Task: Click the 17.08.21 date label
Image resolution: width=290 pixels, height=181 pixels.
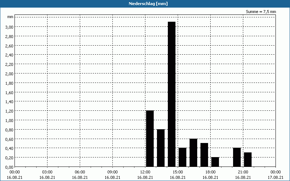Action: [275, 177]
